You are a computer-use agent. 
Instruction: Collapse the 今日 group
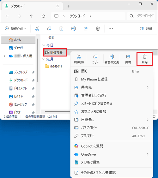tap(44, 45)
